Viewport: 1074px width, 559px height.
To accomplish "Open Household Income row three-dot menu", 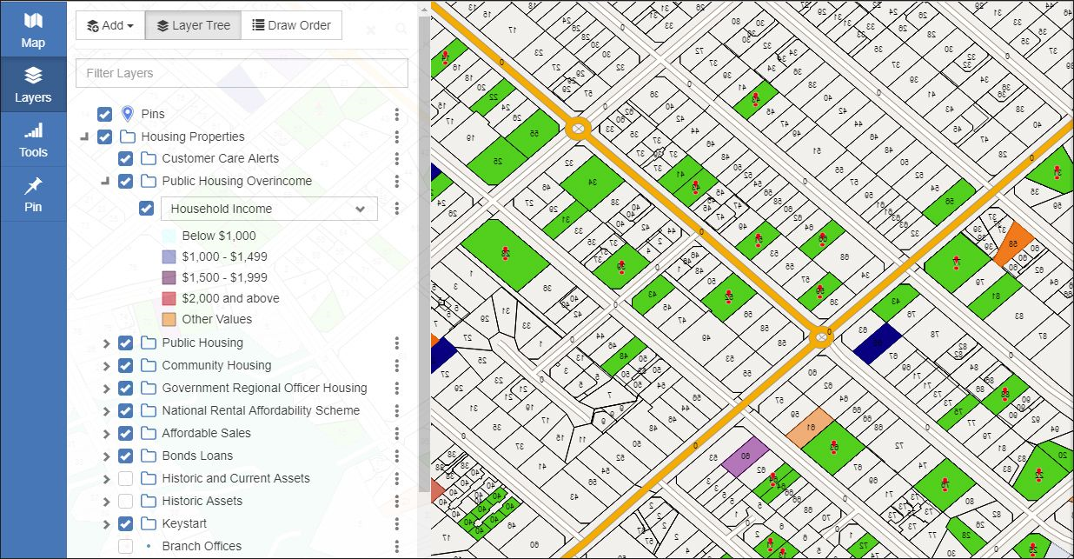I will (397, 209).
